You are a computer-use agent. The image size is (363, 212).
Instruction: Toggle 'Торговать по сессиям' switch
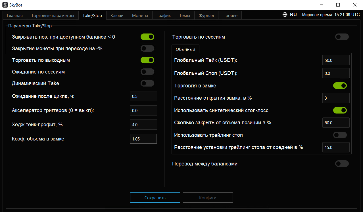[342, 37]
